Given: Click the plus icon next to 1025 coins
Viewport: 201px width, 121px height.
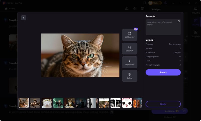Looking at the screenshot, I should [x=160, y=3].
